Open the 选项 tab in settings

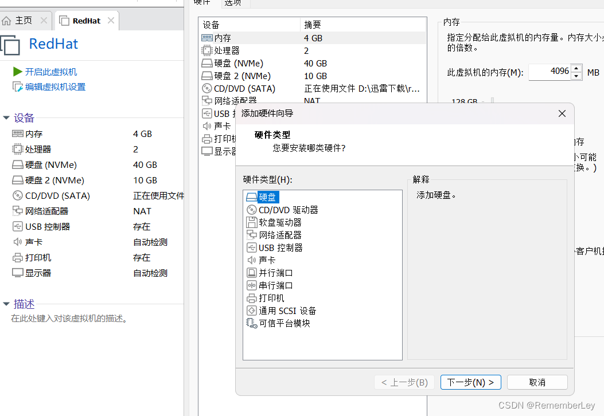[233, 3]
